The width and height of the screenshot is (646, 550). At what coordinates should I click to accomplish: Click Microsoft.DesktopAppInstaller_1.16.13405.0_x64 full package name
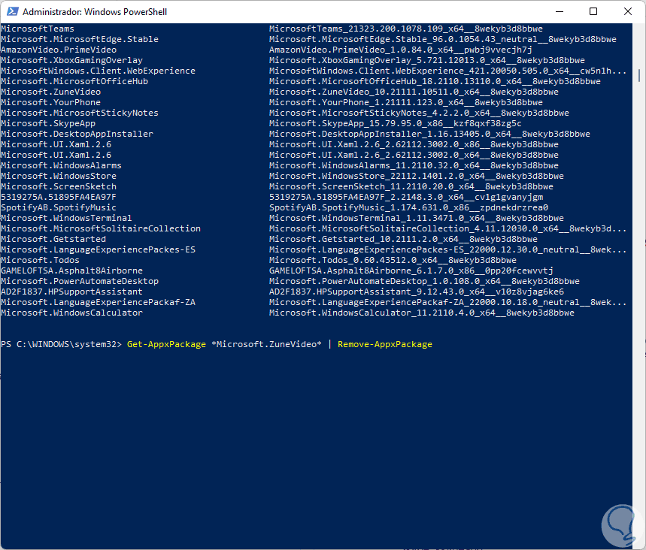pos(429,134)
